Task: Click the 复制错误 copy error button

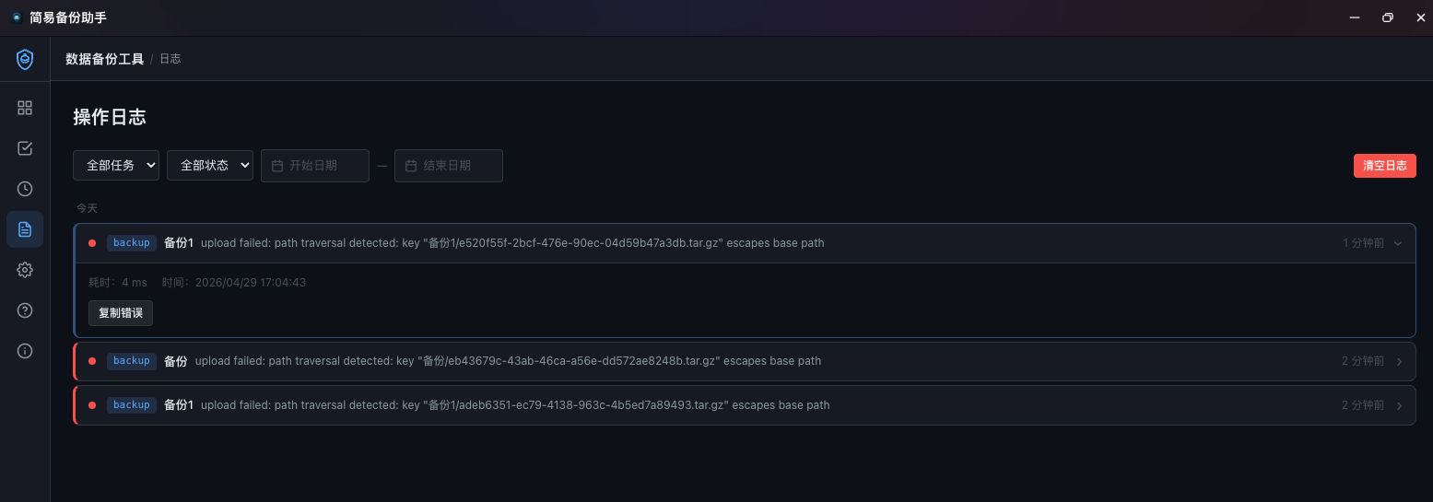Action: (121, 313)
